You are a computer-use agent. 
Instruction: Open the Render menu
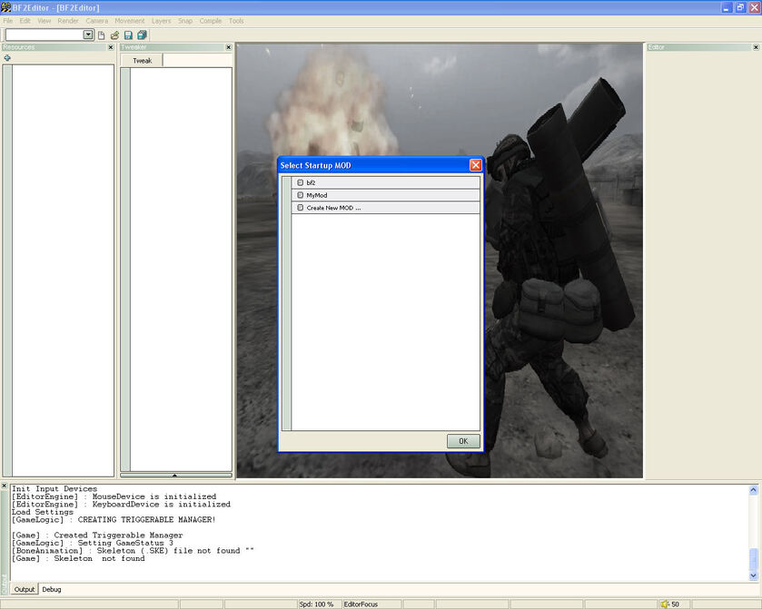click(x=67, y=20)
